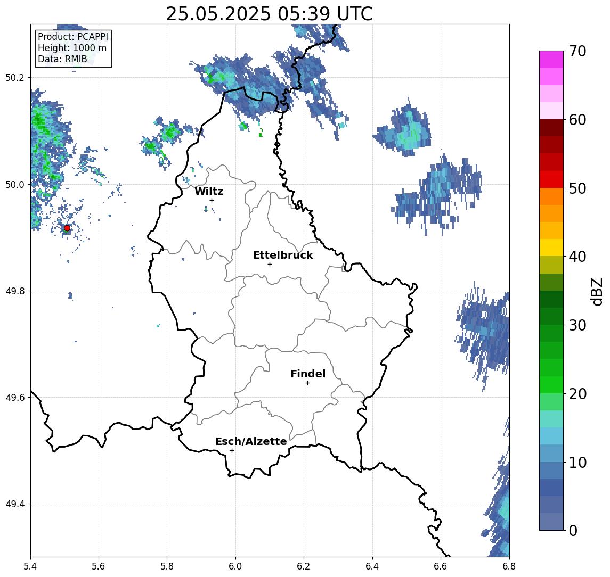Click the magenta top swatch of the colorbar
610x577 pixels.
[551, 60]
